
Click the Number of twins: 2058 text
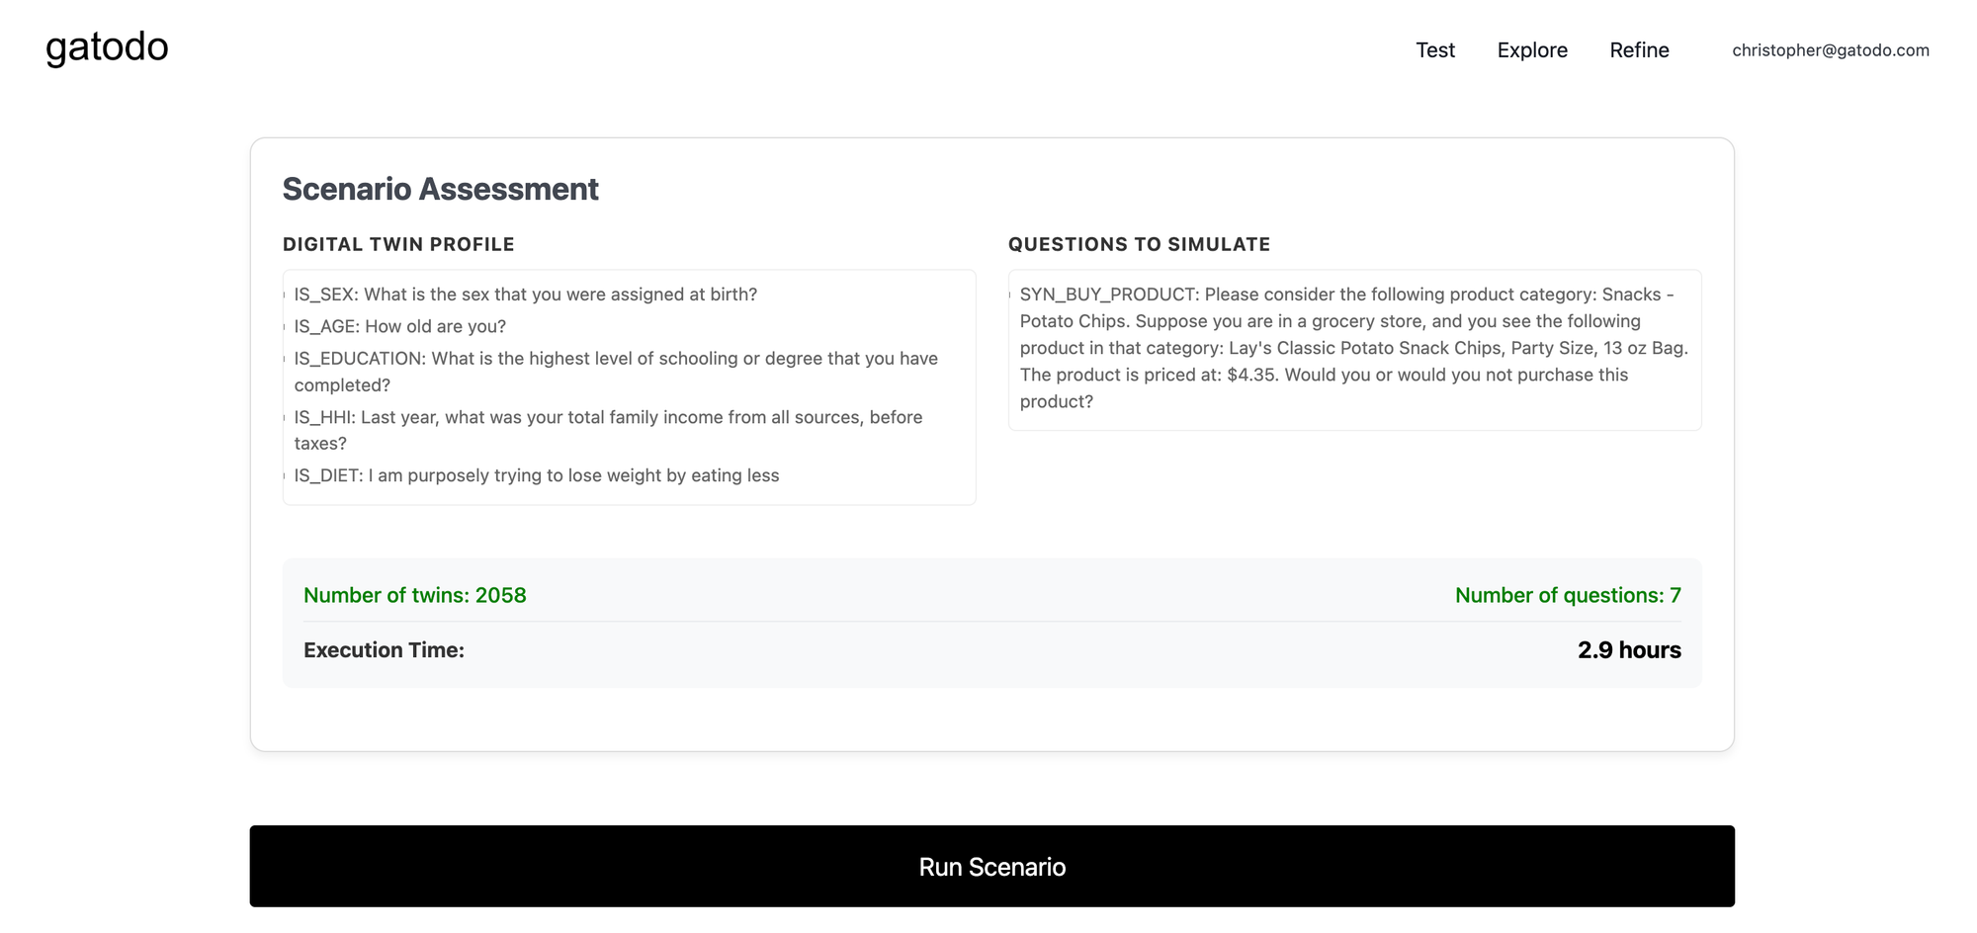pos(414,595)
